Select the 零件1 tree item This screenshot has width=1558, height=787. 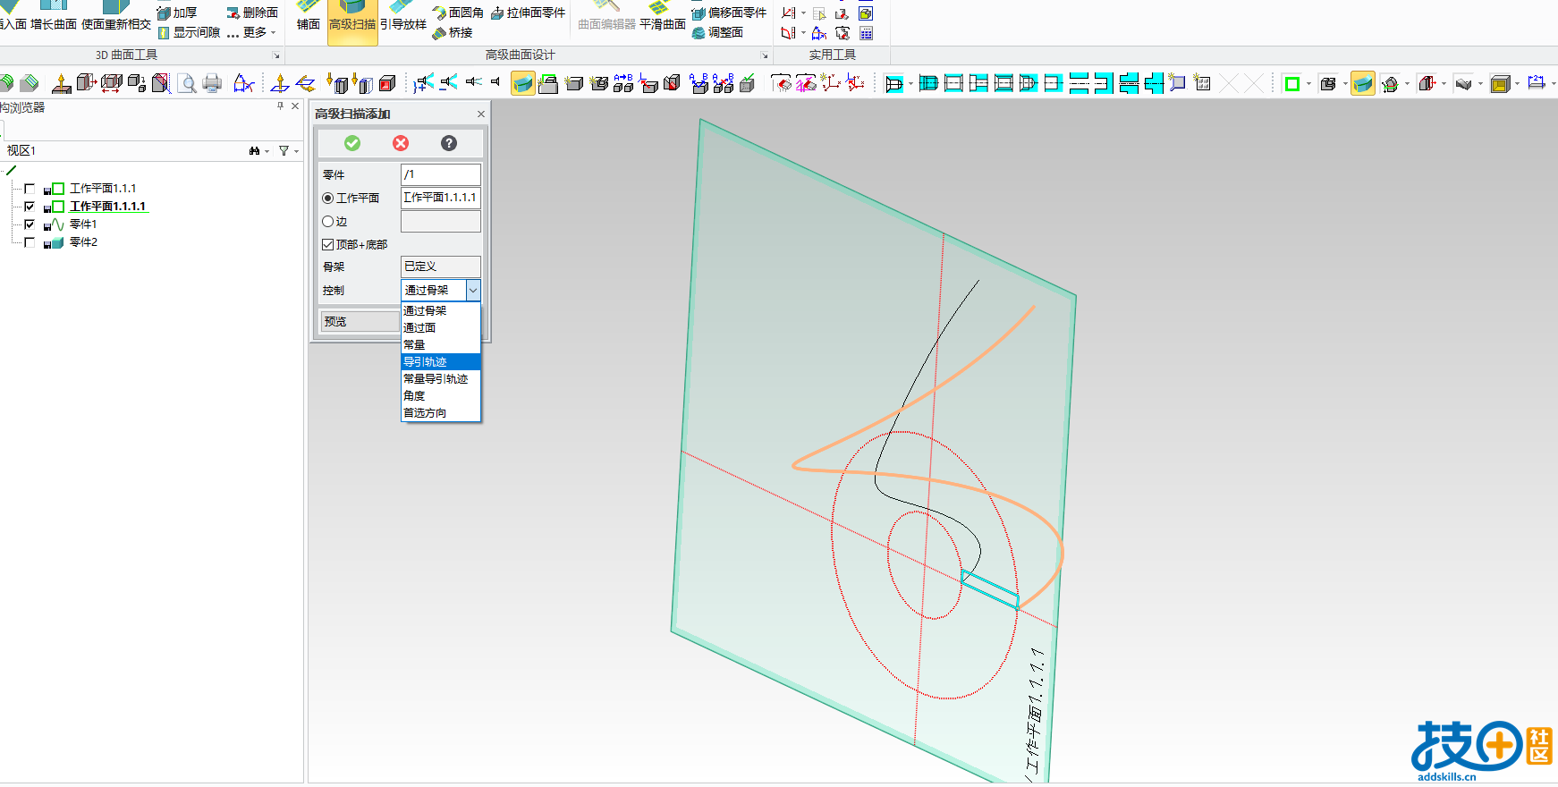(x=83, y=224)
